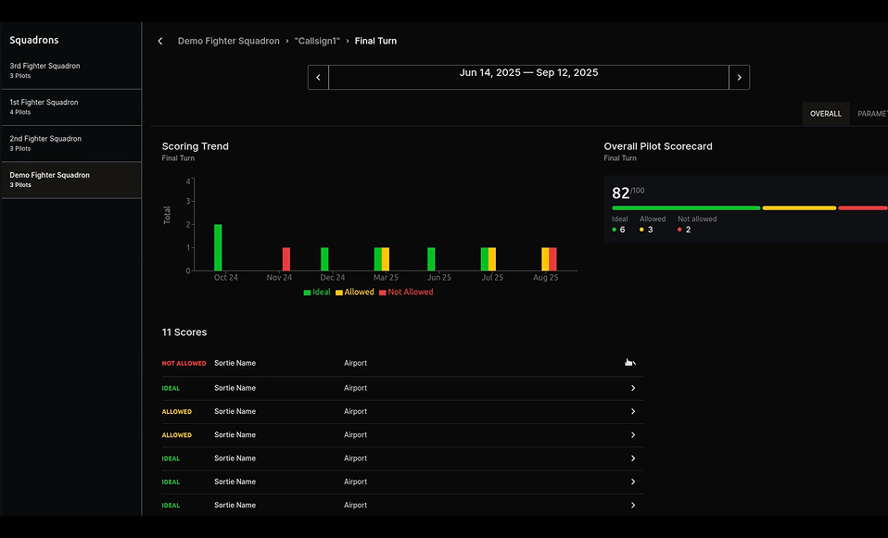Advance to the next date range
888x538 pixels.
pos(739,78)
